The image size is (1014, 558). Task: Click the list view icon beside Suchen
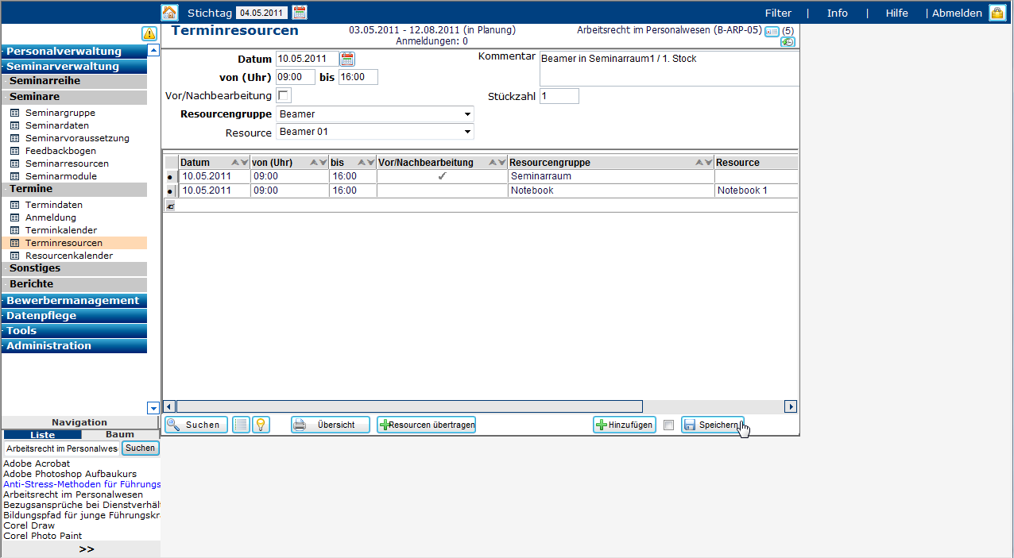pos(241,425)
